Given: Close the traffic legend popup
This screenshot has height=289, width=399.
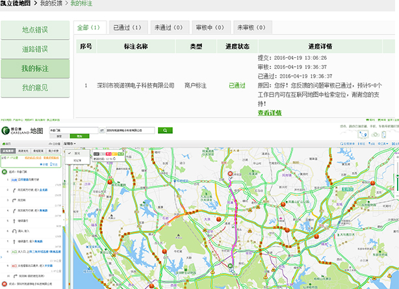Looking at the screenshot, I should tap(123, 151).
